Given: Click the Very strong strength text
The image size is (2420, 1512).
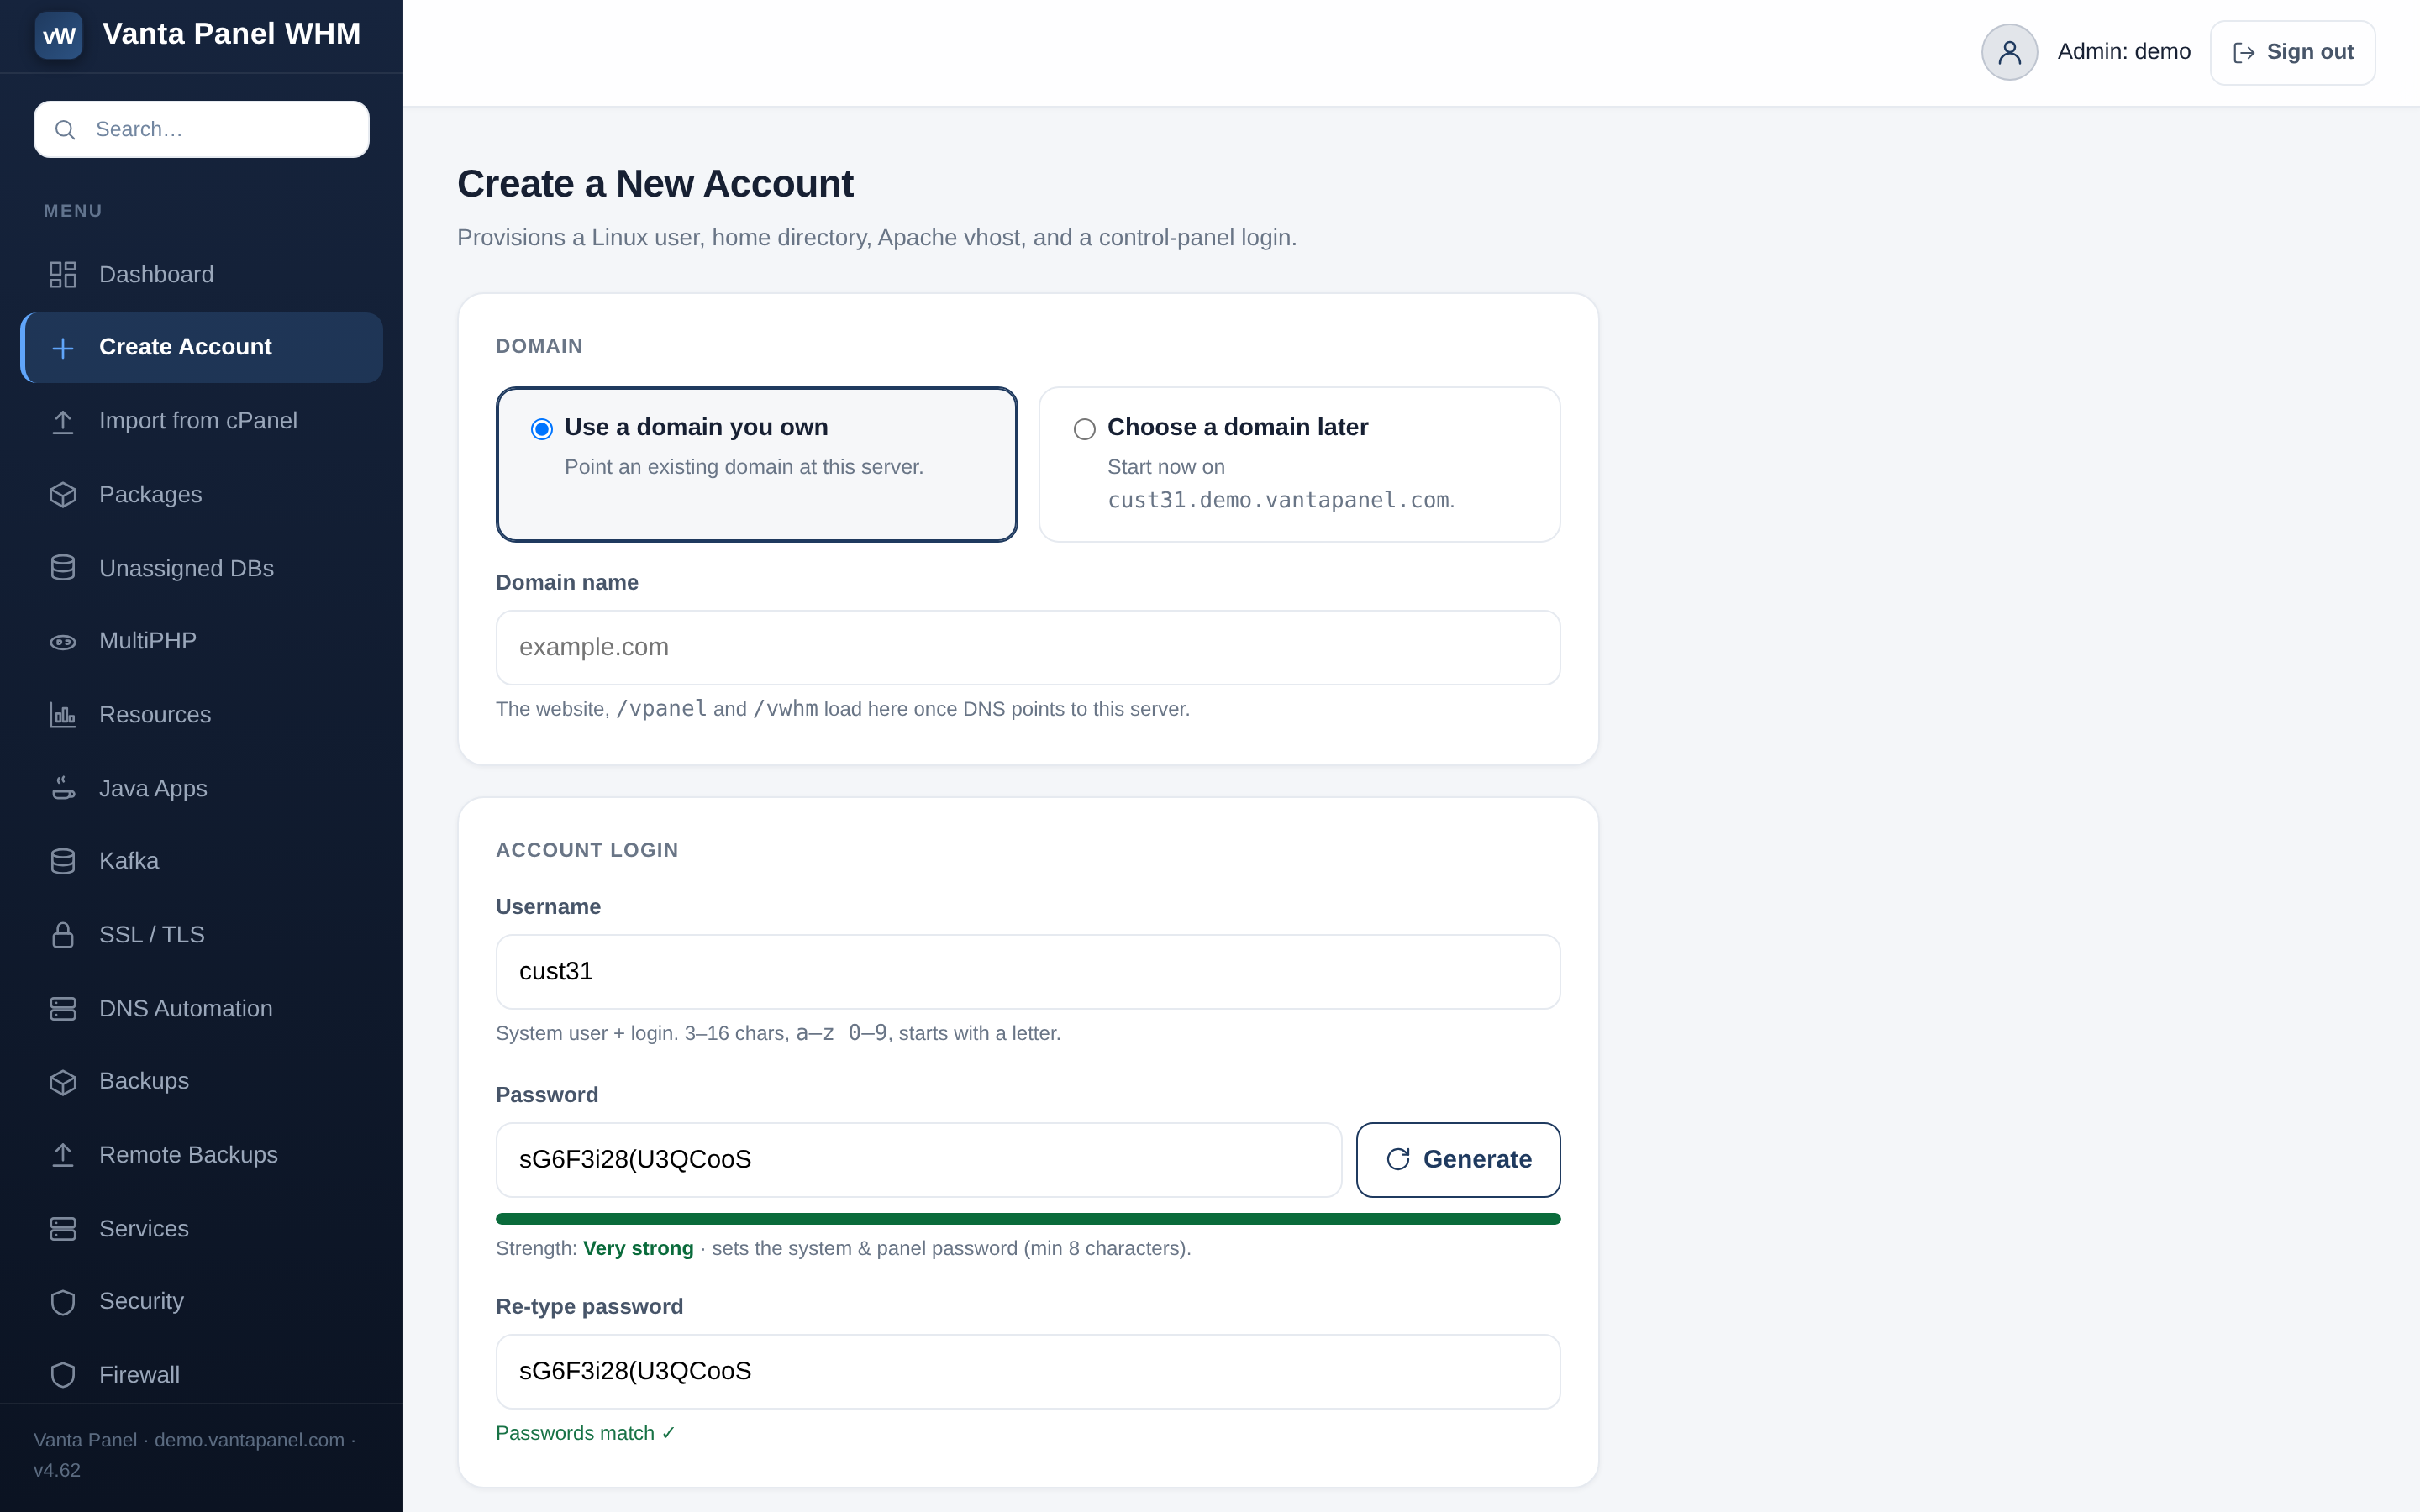Looking at the screenshot, I should 638,1248.
